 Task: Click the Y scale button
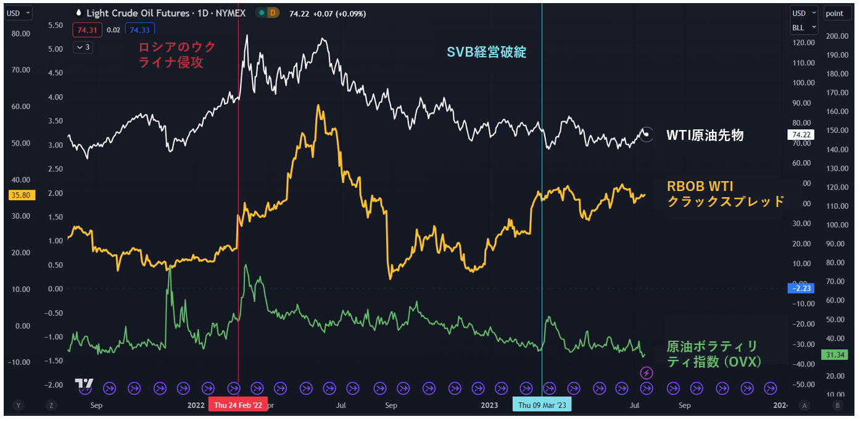coord(19,405)
